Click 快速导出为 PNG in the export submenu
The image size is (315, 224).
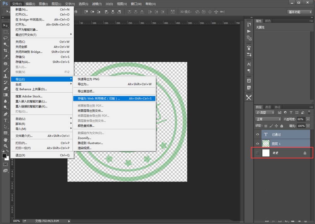(x=91, y=79)
